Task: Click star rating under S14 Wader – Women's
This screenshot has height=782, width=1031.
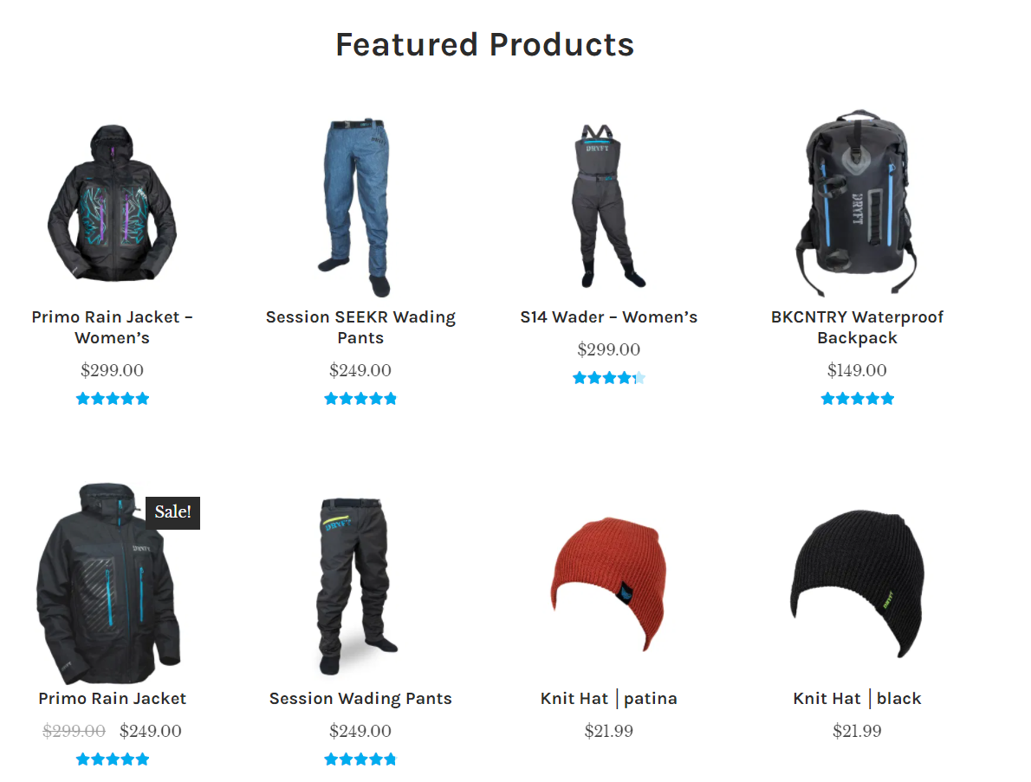Action: point(609,378)
